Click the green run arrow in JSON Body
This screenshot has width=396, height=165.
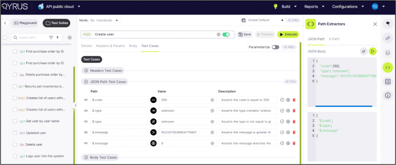click(x=372, y=51)
